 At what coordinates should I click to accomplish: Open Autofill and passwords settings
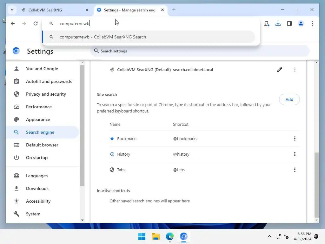tap(42, 81)
